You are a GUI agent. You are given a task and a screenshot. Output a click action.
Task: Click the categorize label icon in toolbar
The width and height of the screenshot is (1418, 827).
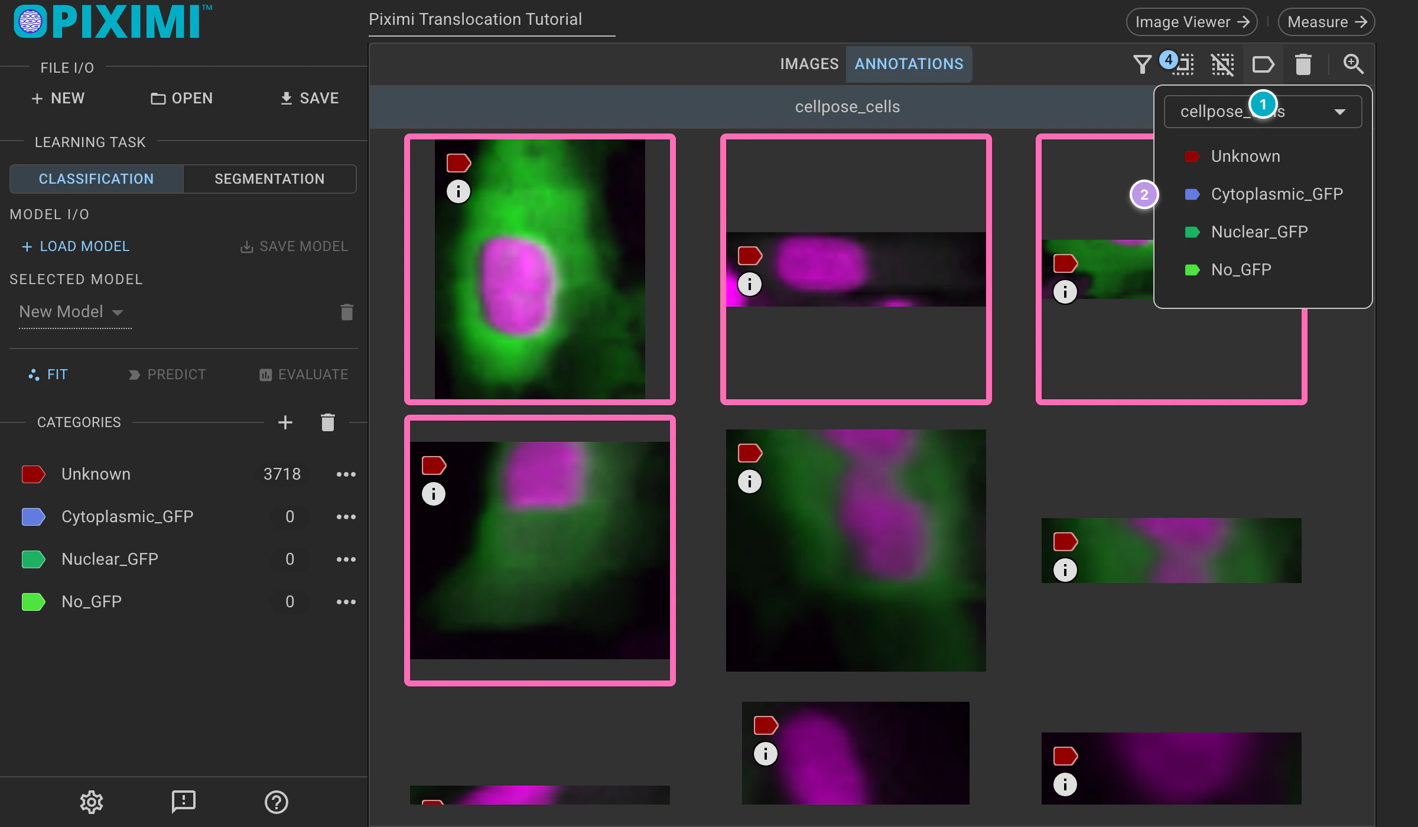pos(1263,64)
